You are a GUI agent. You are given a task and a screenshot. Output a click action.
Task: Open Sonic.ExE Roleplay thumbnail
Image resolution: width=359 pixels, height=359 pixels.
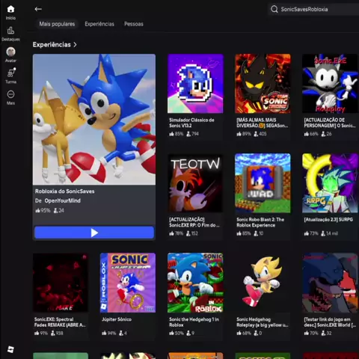point(331,84)
